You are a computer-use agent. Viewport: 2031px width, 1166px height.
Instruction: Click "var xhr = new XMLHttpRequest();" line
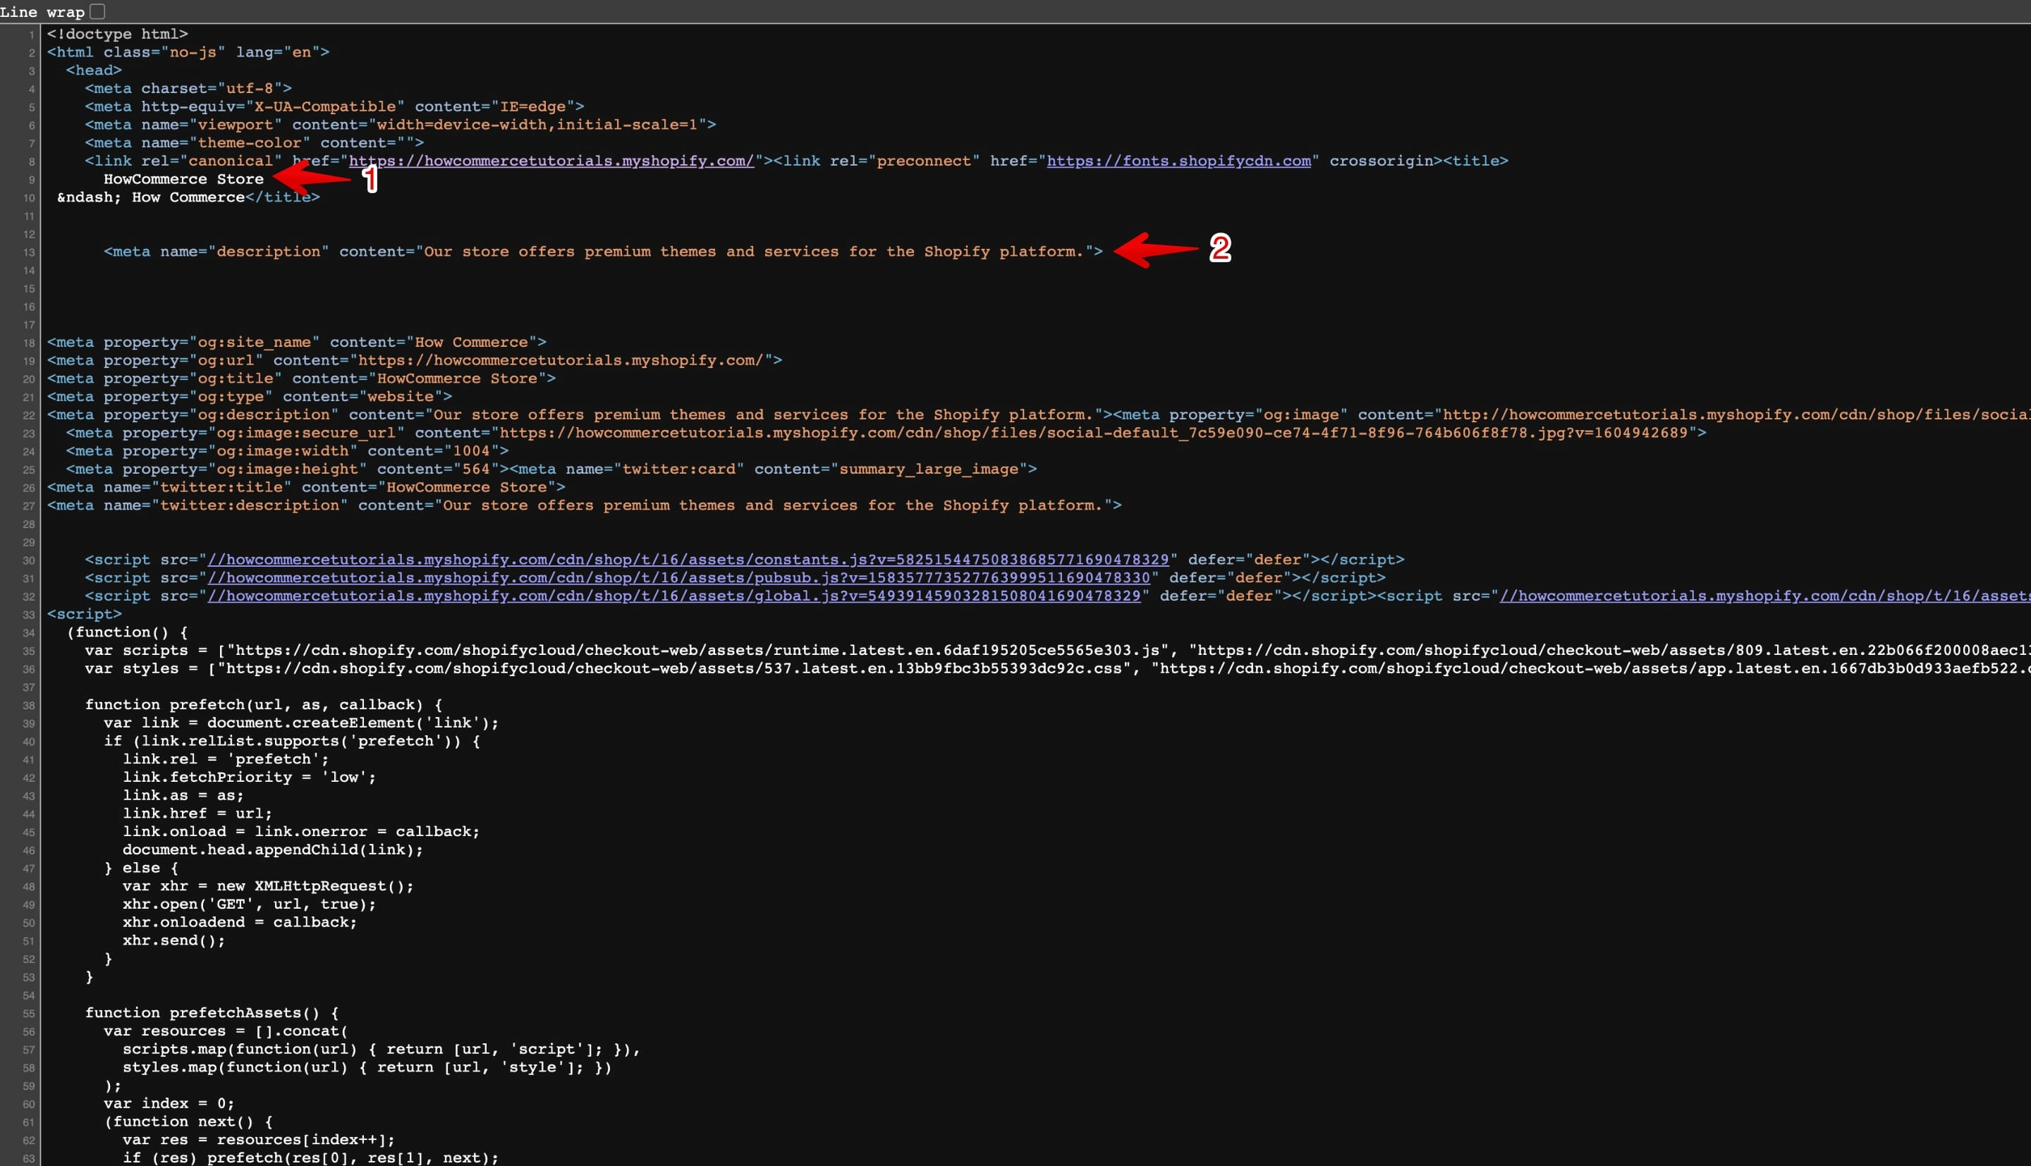pos(268,885)
